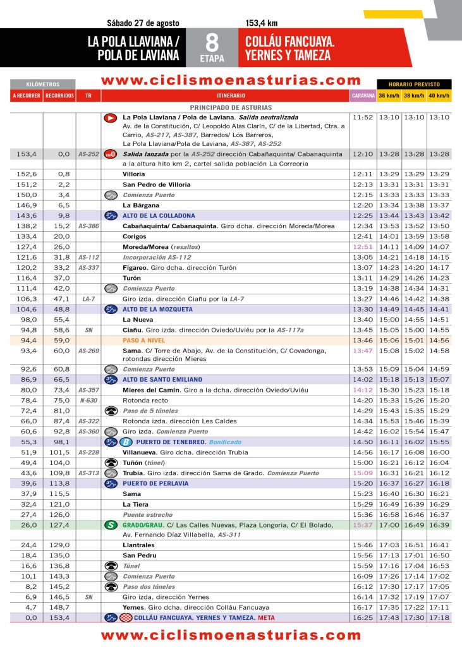The image size is (462, 647).
Task: Click the distance text 153,4 km at top
Action: pyautogui.click(x=262, y=23)
